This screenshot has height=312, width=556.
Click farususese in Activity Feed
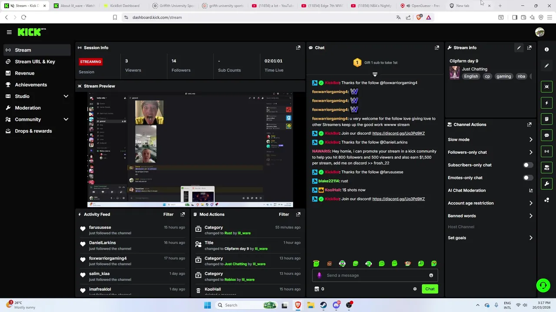(x=100, y=227)
